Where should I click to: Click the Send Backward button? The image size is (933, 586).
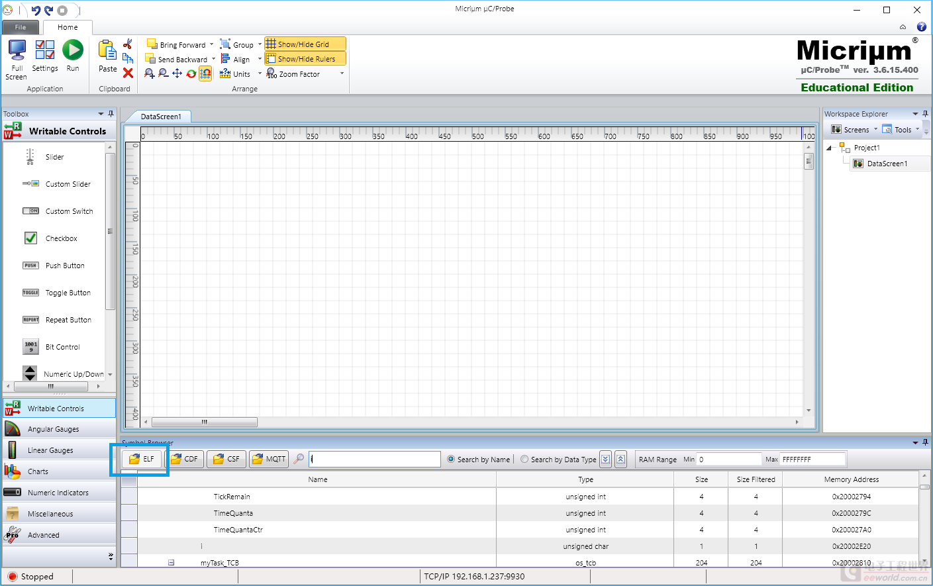[x=176, y=59]
